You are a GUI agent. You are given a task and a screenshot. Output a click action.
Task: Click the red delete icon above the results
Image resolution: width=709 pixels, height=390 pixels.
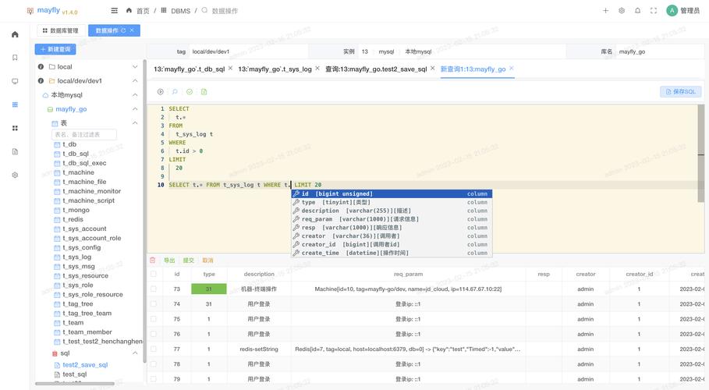152,261
